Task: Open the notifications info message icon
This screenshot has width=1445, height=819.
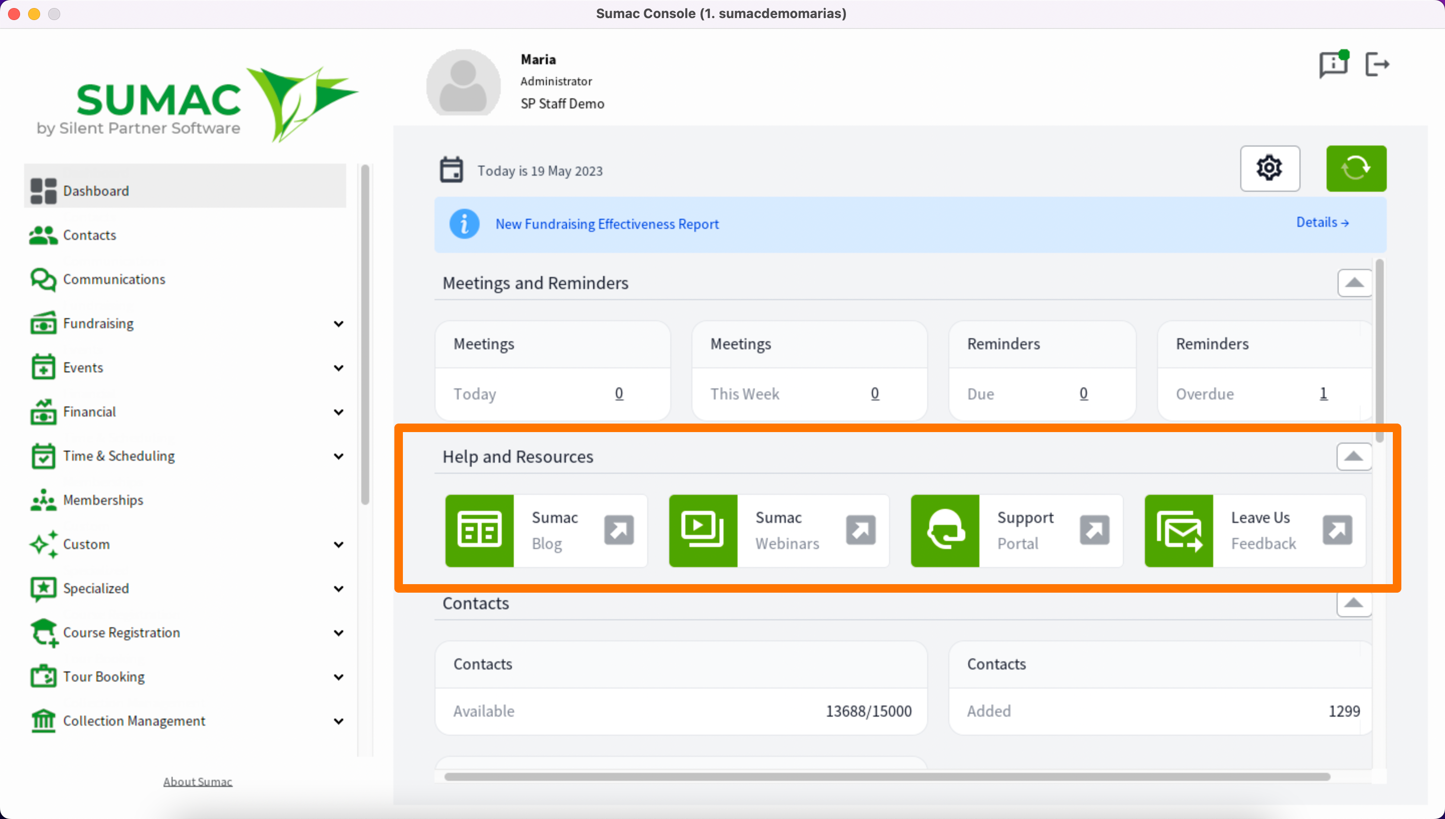Action: click(x=1334, y=65)
